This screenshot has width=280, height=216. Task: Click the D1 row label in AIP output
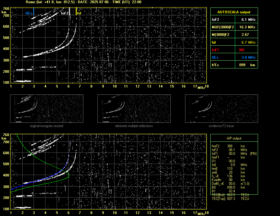(x=213, y=161)
